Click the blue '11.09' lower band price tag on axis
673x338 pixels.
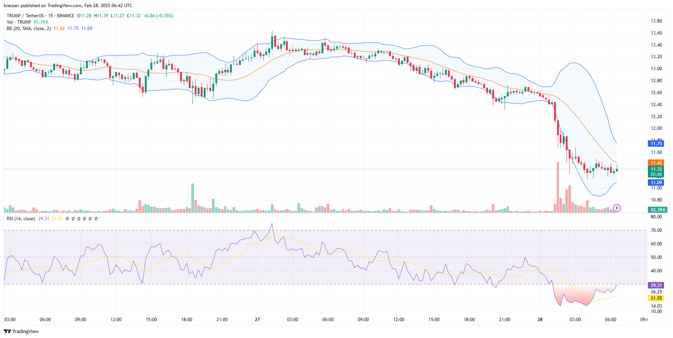tap(656, 183)
